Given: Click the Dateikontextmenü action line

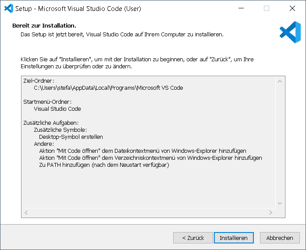Looking at the screenshot, I should coord(142,151).
